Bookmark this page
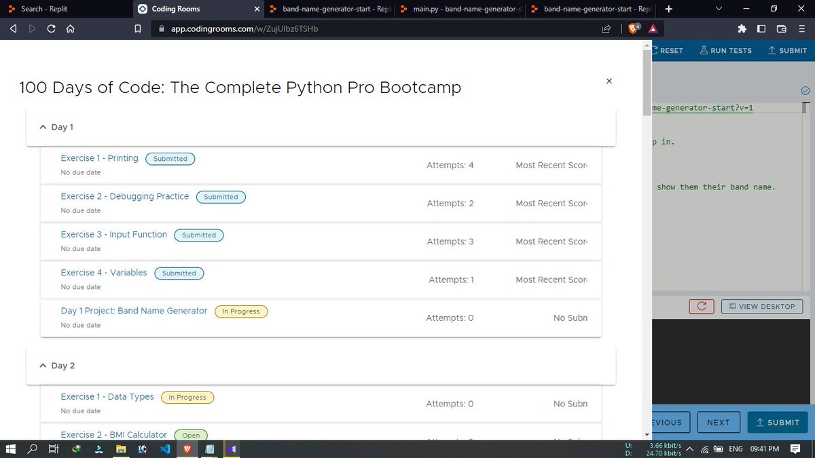 (138, 29)
